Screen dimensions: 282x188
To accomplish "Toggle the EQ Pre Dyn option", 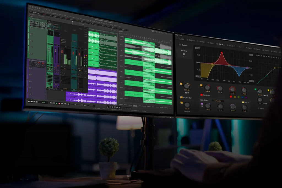I will [x=181, y=97].
